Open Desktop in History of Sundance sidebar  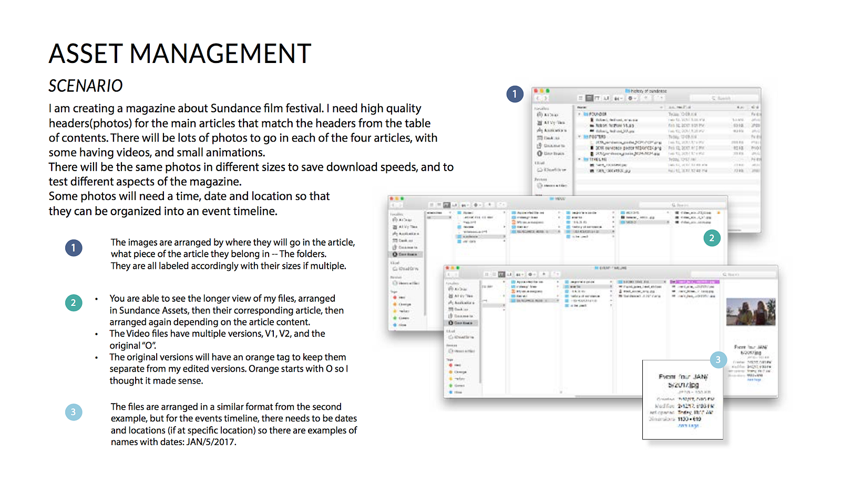pos(548,138)
